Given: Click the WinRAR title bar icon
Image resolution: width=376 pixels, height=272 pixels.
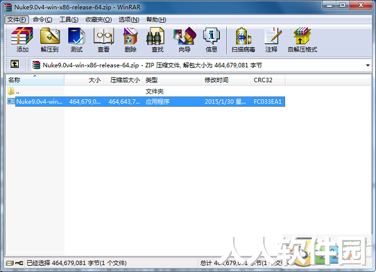Looking at the screenshot, I should (8, 7).
